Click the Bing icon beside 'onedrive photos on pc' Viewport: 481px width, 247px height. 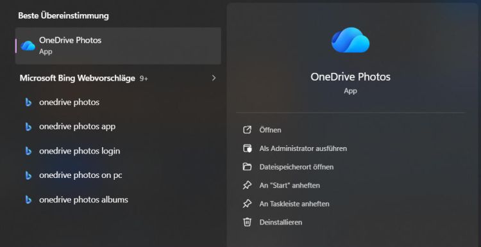click(x=28, y=176)
